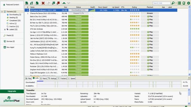Click the red Stop torrent icon

click(58, 3)
